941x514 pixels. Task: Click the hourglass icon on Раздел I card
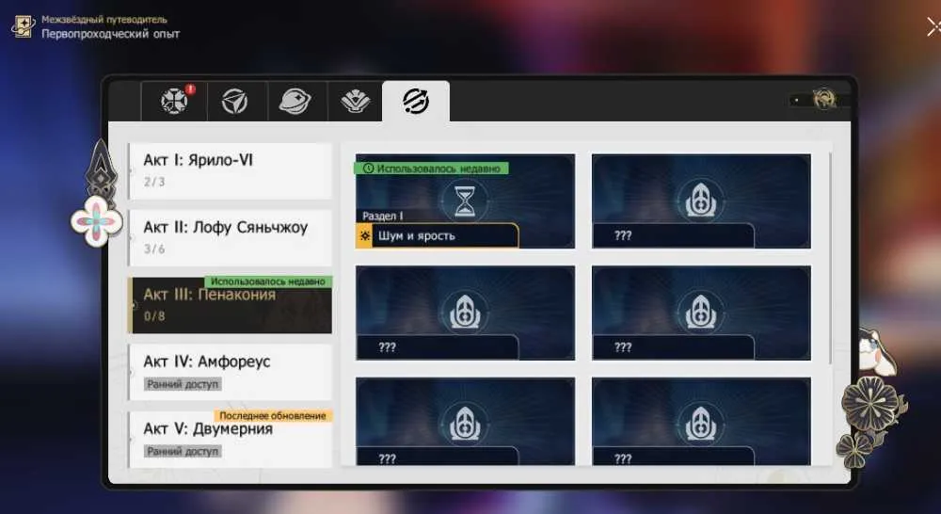click(465, 201)
